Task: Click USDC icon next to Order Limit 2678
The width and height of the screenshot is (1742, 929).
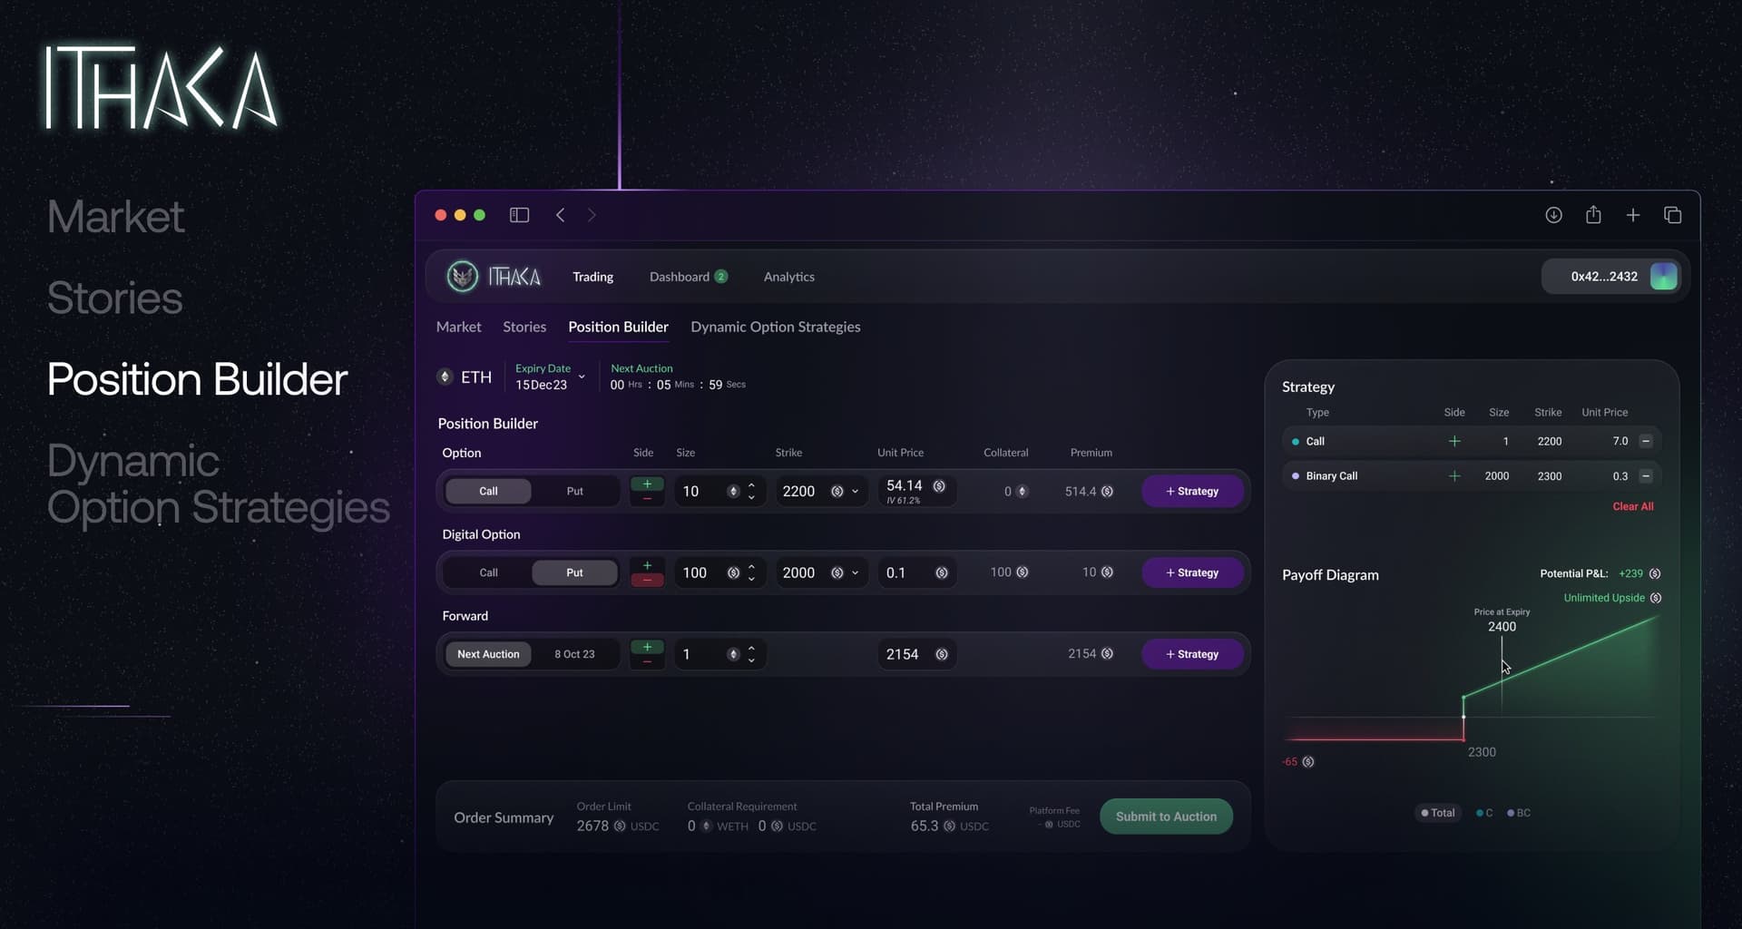Action: pyautogui.click(x=620, y=826)
